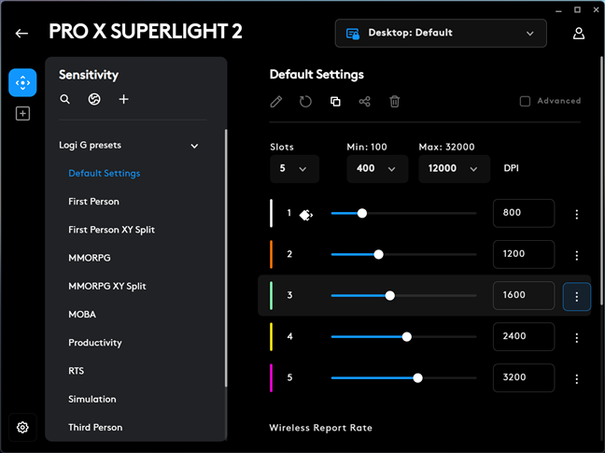Browse community presets globe icon
Image resolution: width=605 pixels, height=453 pixels.
[x=94, y=100]
